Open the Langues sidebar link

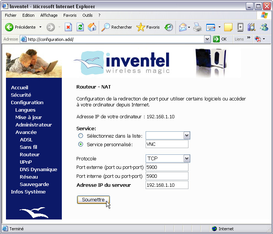coord(25,110)
